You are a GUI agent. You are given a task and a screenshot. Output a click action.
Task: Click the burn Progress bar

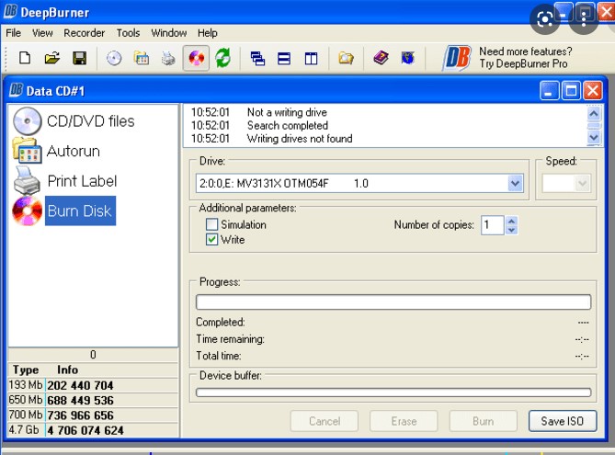(x=393, y=302)
